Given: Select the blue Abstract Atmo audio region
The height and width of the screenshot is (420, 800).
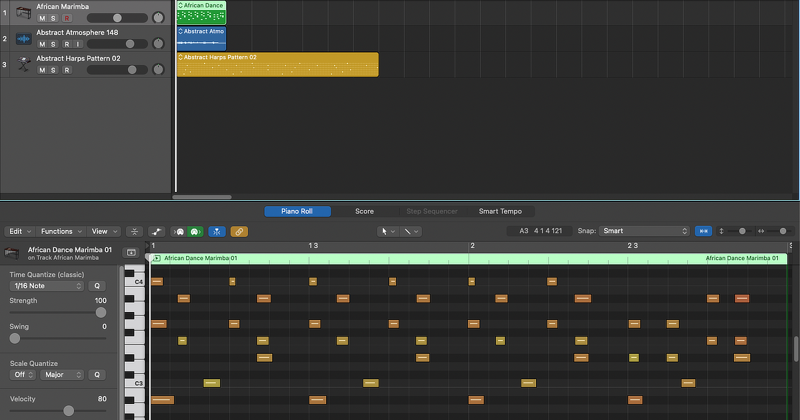Looking at the screenshot, I should [201, 39].
